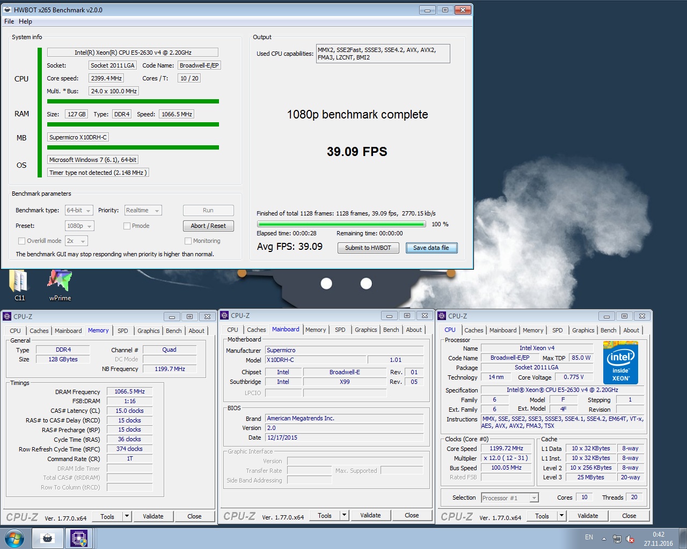Enable the Monitoring checkbox
The image size is (687, 549).
188,241
